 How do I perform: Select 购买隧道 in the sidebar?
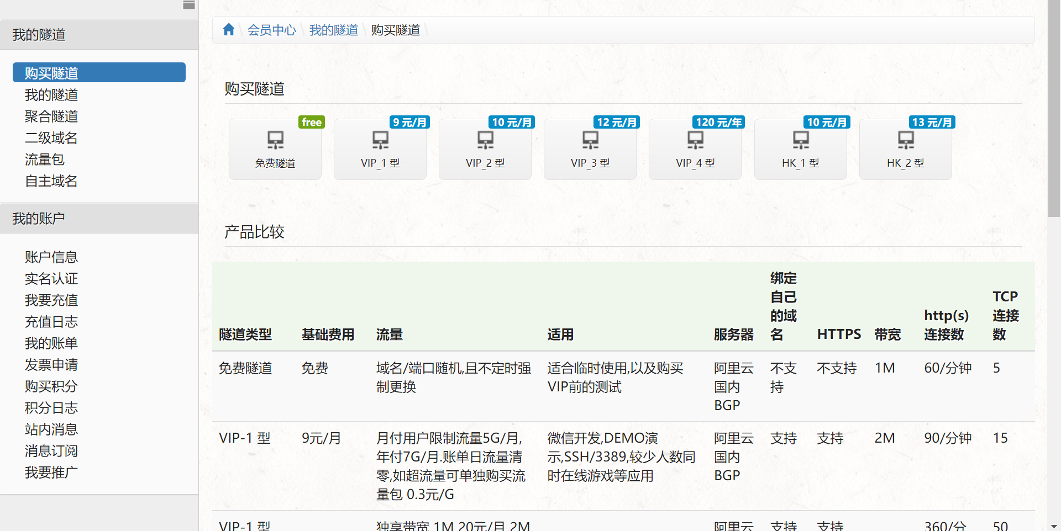[x=99, y=73]
